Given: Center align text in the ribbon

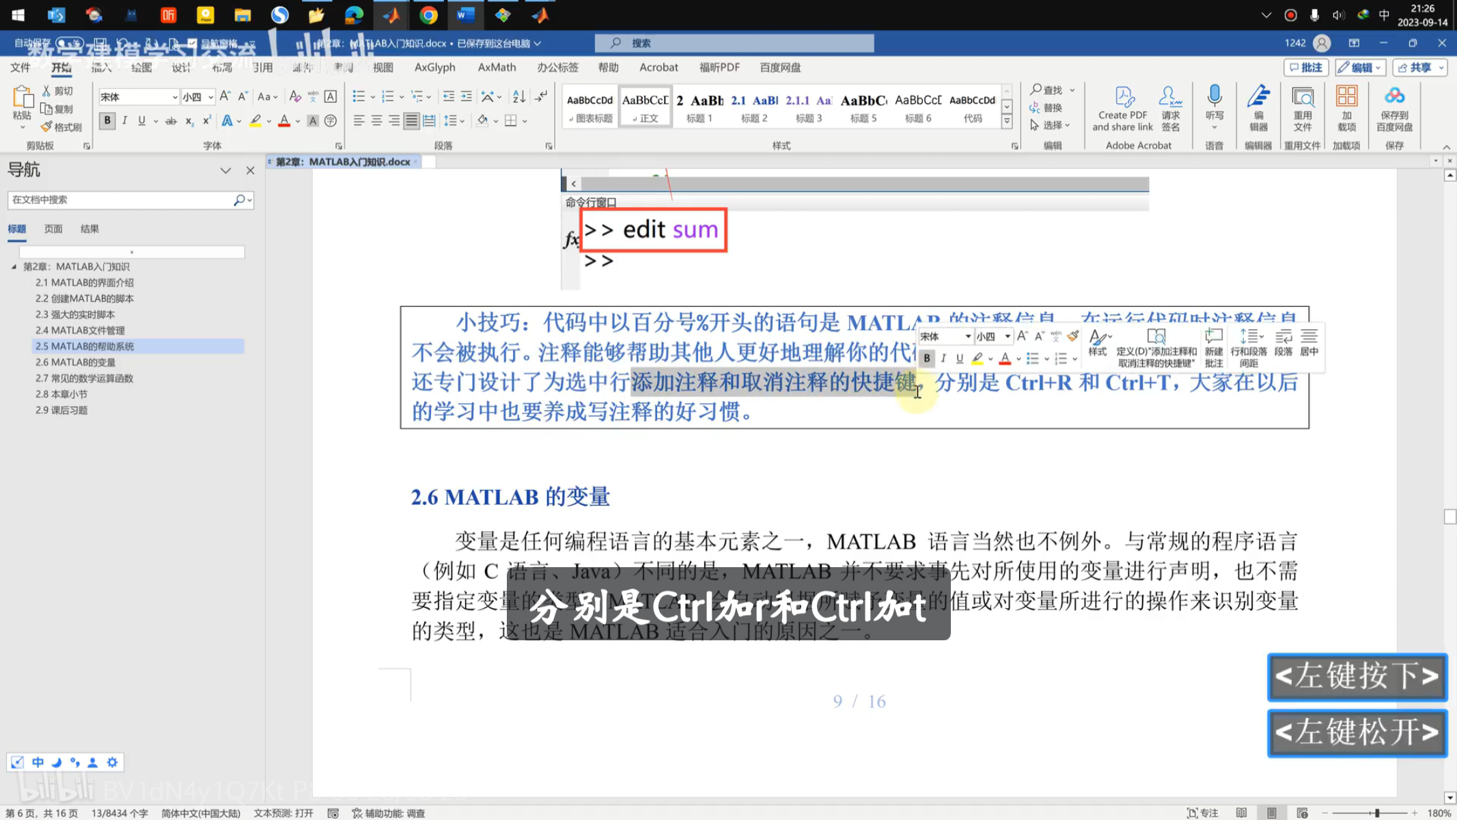Looking at the screenshot, I should pyautogui.click(x=376, y=121).
